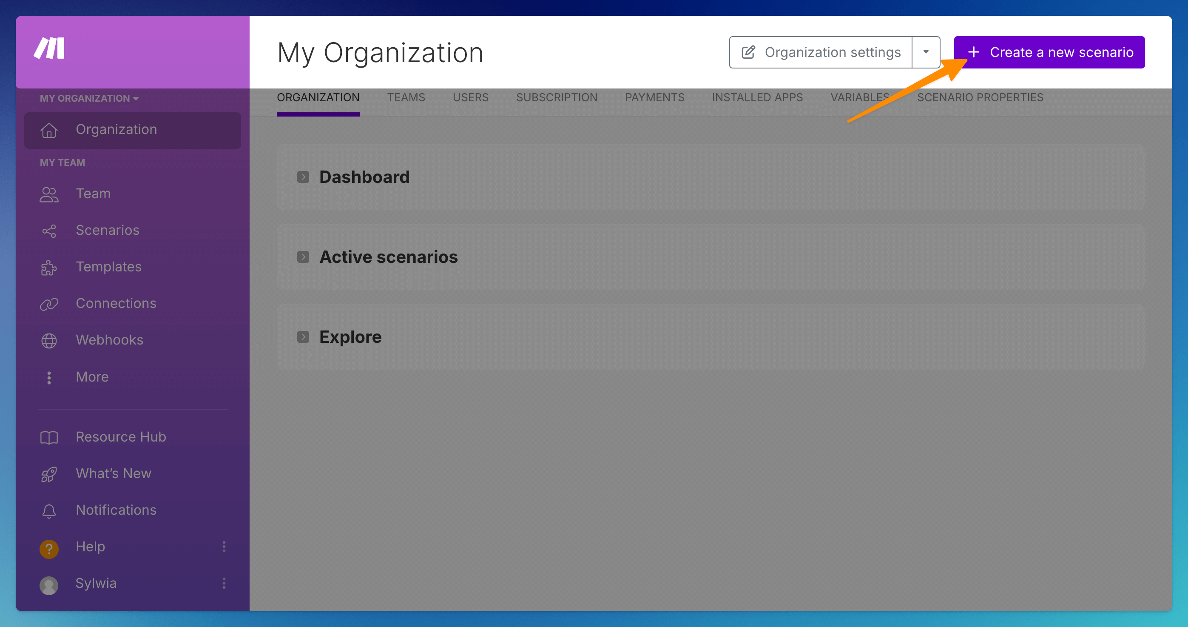Click the Templates puzzle piece icon
The height and width of the screenshot is (627, 1188).
(49, 268)
